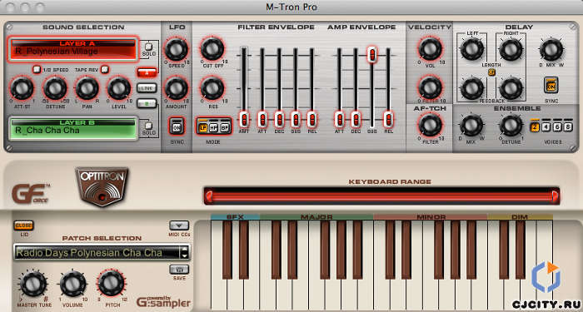Click the filter envelope REL slider
Image resolution: width=583 pixels, height=312 pixels.
[x=312, y=120]
